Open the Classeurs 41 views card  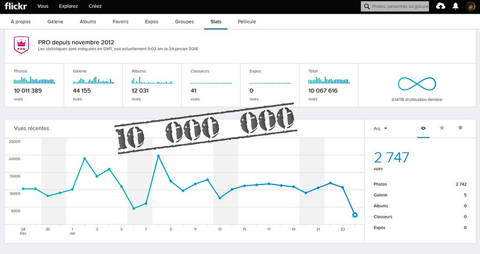211,85
